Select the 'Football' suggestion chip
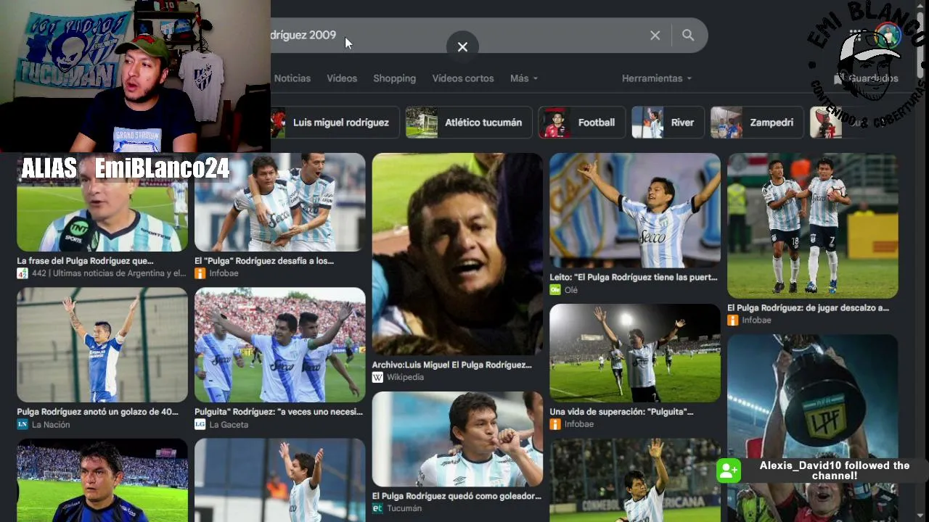Image resolution: width=929 pixels, height=522 pixels. pyautogui.click(x=581, y=123)
